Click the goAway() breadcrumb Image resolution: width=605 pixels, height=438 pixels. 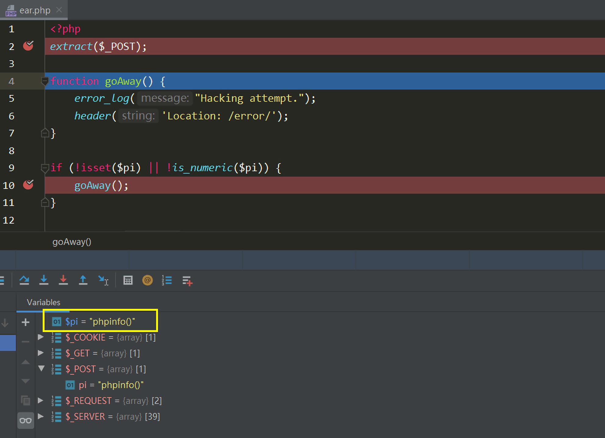[72, 242]
